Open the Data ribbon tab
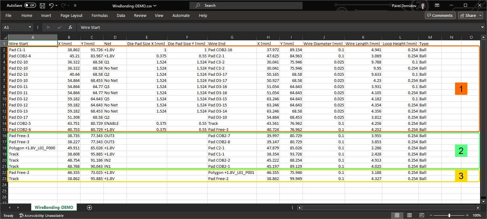The height and width of the screenshot is (219, 487). (121, 15)
